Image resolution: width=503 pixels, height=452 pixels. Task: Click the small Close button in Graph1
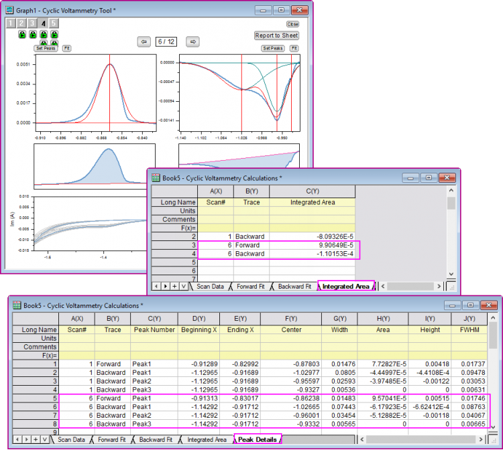(x=292, y=24)
